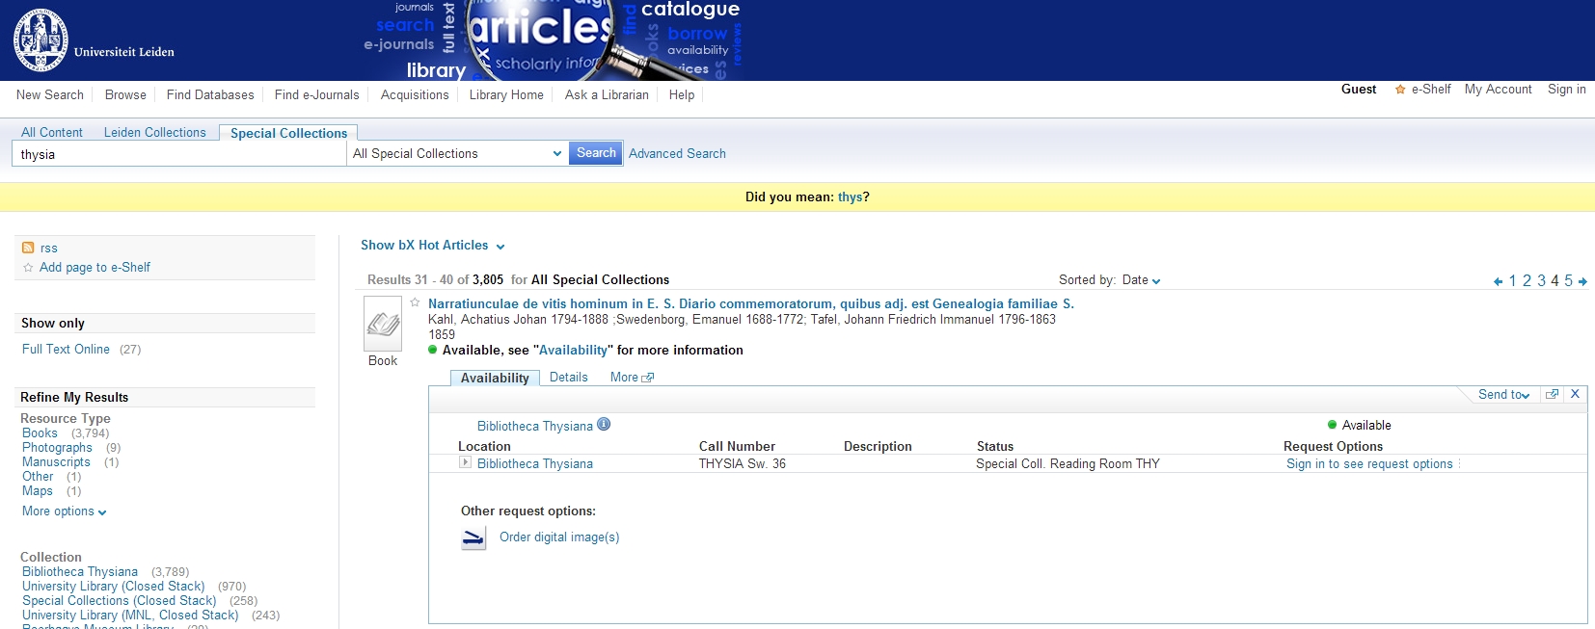Open My Account
This screenshot has height=629, width=1595.
(1498, 89)
